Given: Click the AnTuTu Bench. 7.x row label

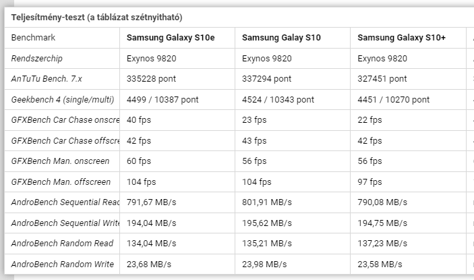Looking at the screenshot, I should (x=47, y=79).
